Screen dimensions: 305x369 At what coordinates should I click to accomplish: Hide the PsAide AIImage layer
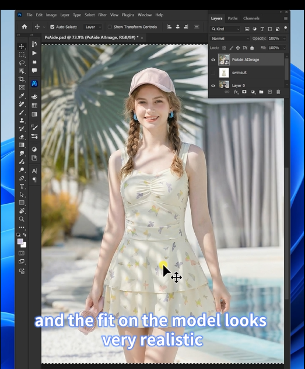[213, 60]
